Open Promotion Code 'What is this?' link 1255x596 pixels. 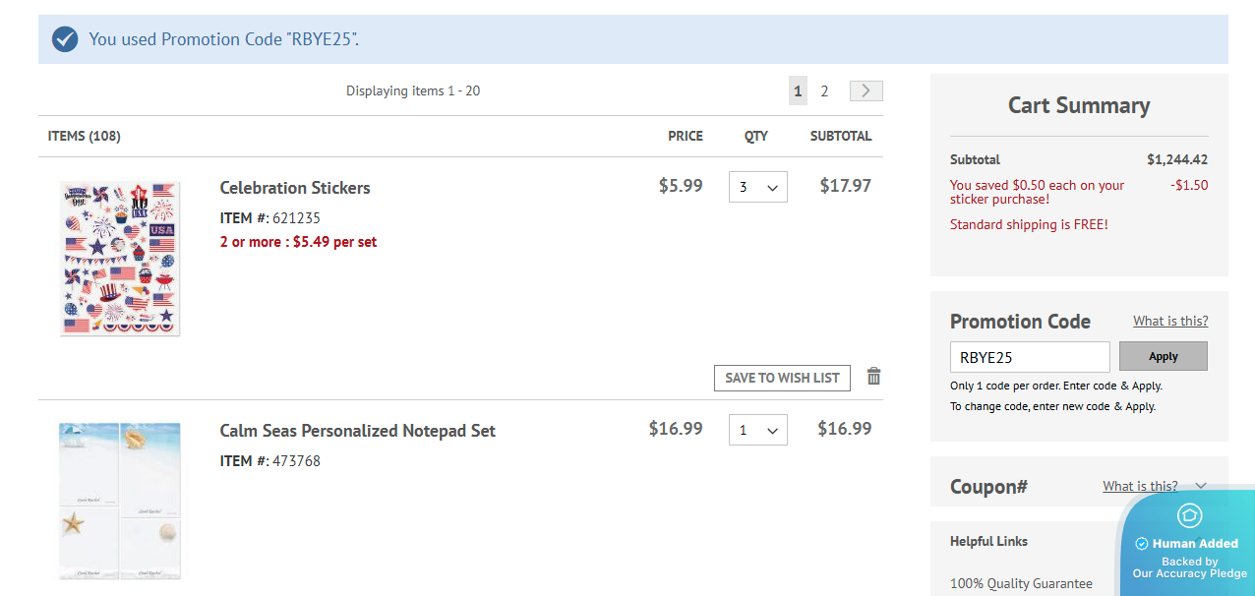click(1170, 321)
